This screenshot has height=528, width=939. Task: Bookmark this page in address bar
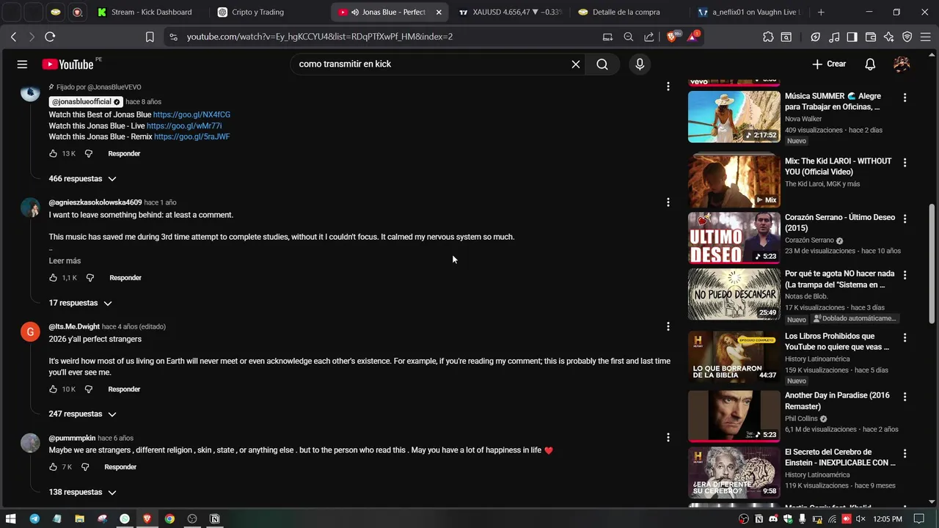150,37
